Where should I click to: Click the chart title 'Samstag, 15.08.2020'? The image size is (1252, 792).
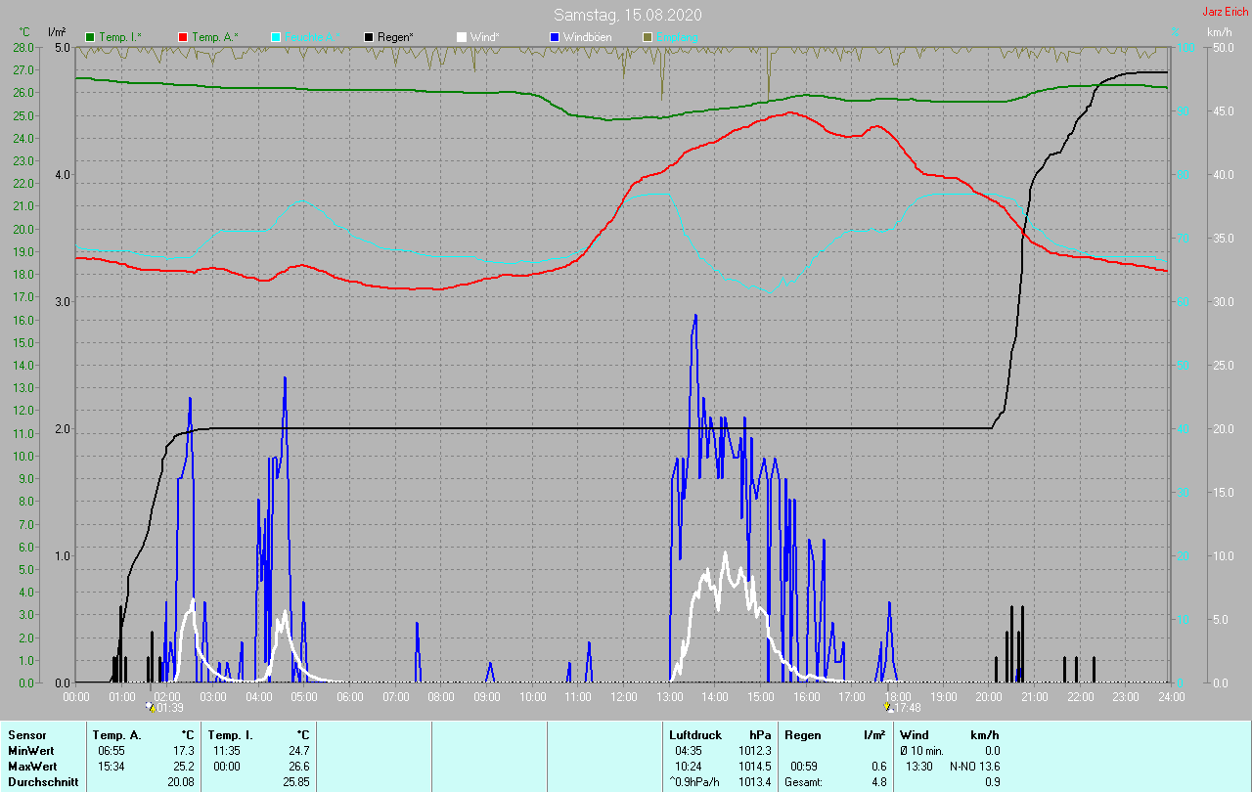click(x=627, y=15)
